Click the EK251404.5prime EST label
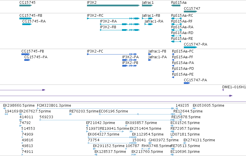The width and height of the screenshot is (246, 156). (146, 129)
